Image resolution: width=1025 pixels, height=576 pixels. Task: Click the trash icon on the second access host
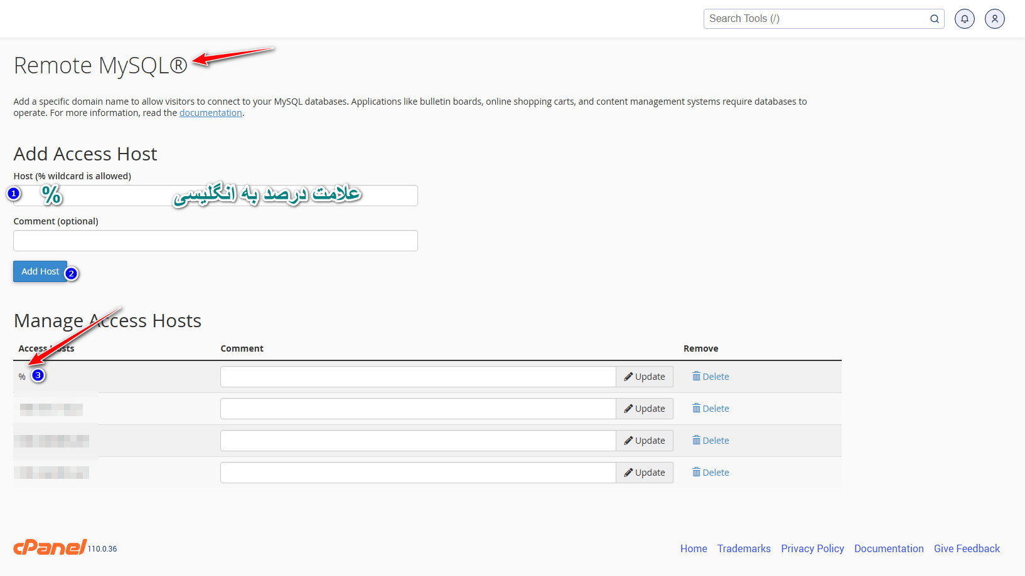coord(697,408)
